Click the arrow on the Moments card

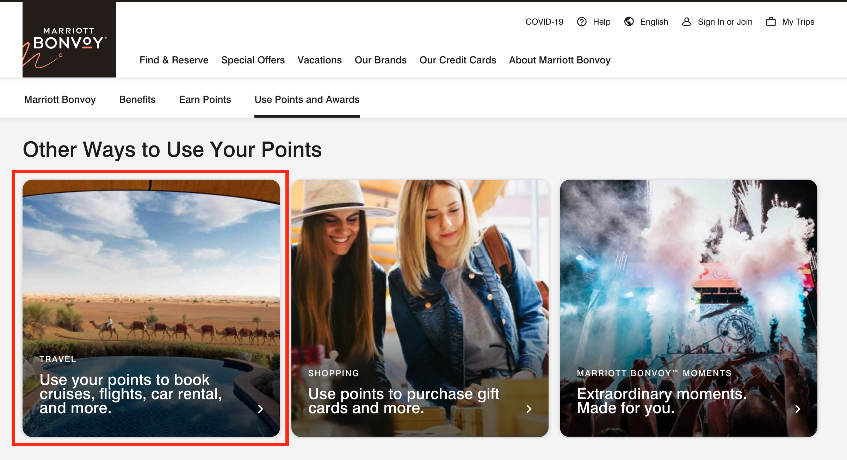tap(798, 409)
